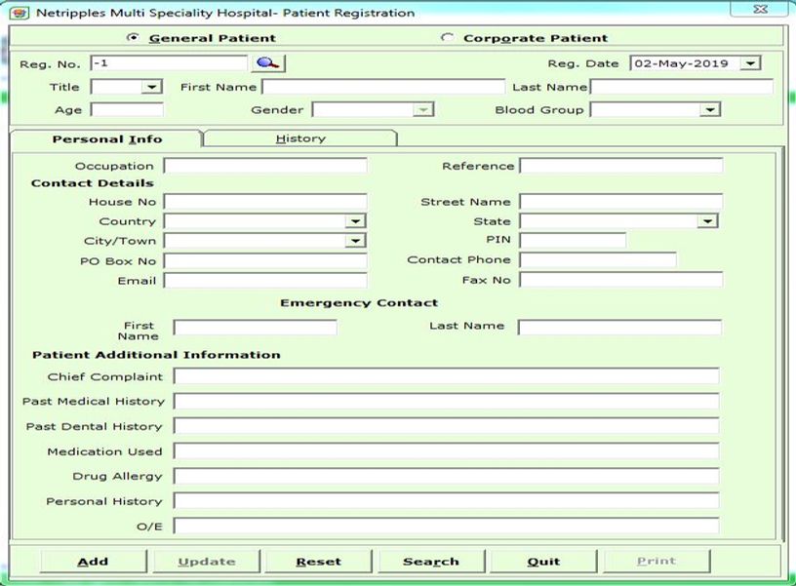Click the Update button
Image resolution: width=796 pixels, height=586 pixels.
point(207,562)
